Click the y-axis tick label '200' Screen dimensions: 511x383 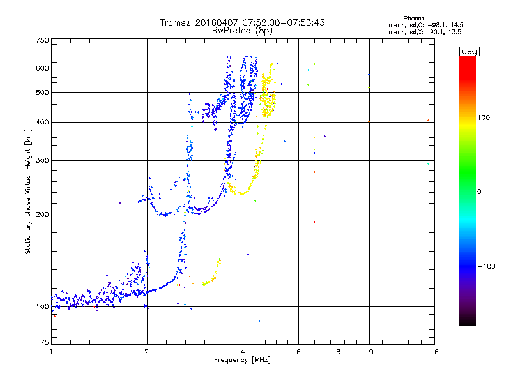[x=43, y=214]
